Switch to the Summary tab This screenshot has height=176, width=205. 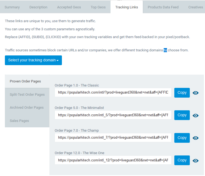point(12,7)
